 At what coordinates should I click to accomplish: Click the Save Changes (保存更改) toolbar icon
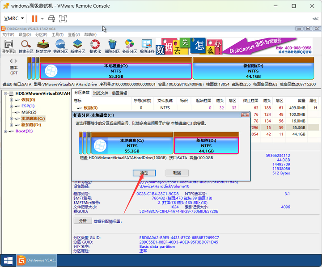click(x=9, y=47)
